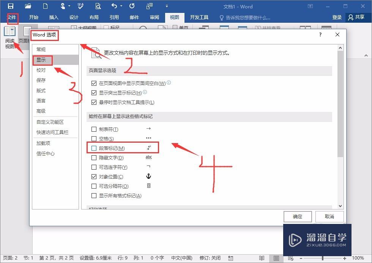Screen dimensions: 372x263
Task: Click the New blank document icon
Action: [45, 6]
